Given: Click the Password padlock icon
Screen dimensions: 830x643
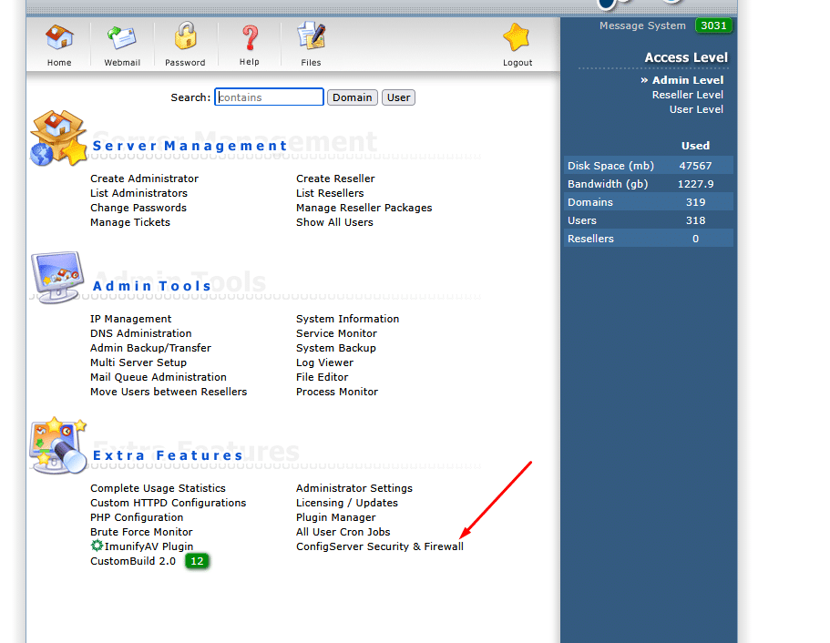Looking at the screenshot, I should (x=185, y=36).
